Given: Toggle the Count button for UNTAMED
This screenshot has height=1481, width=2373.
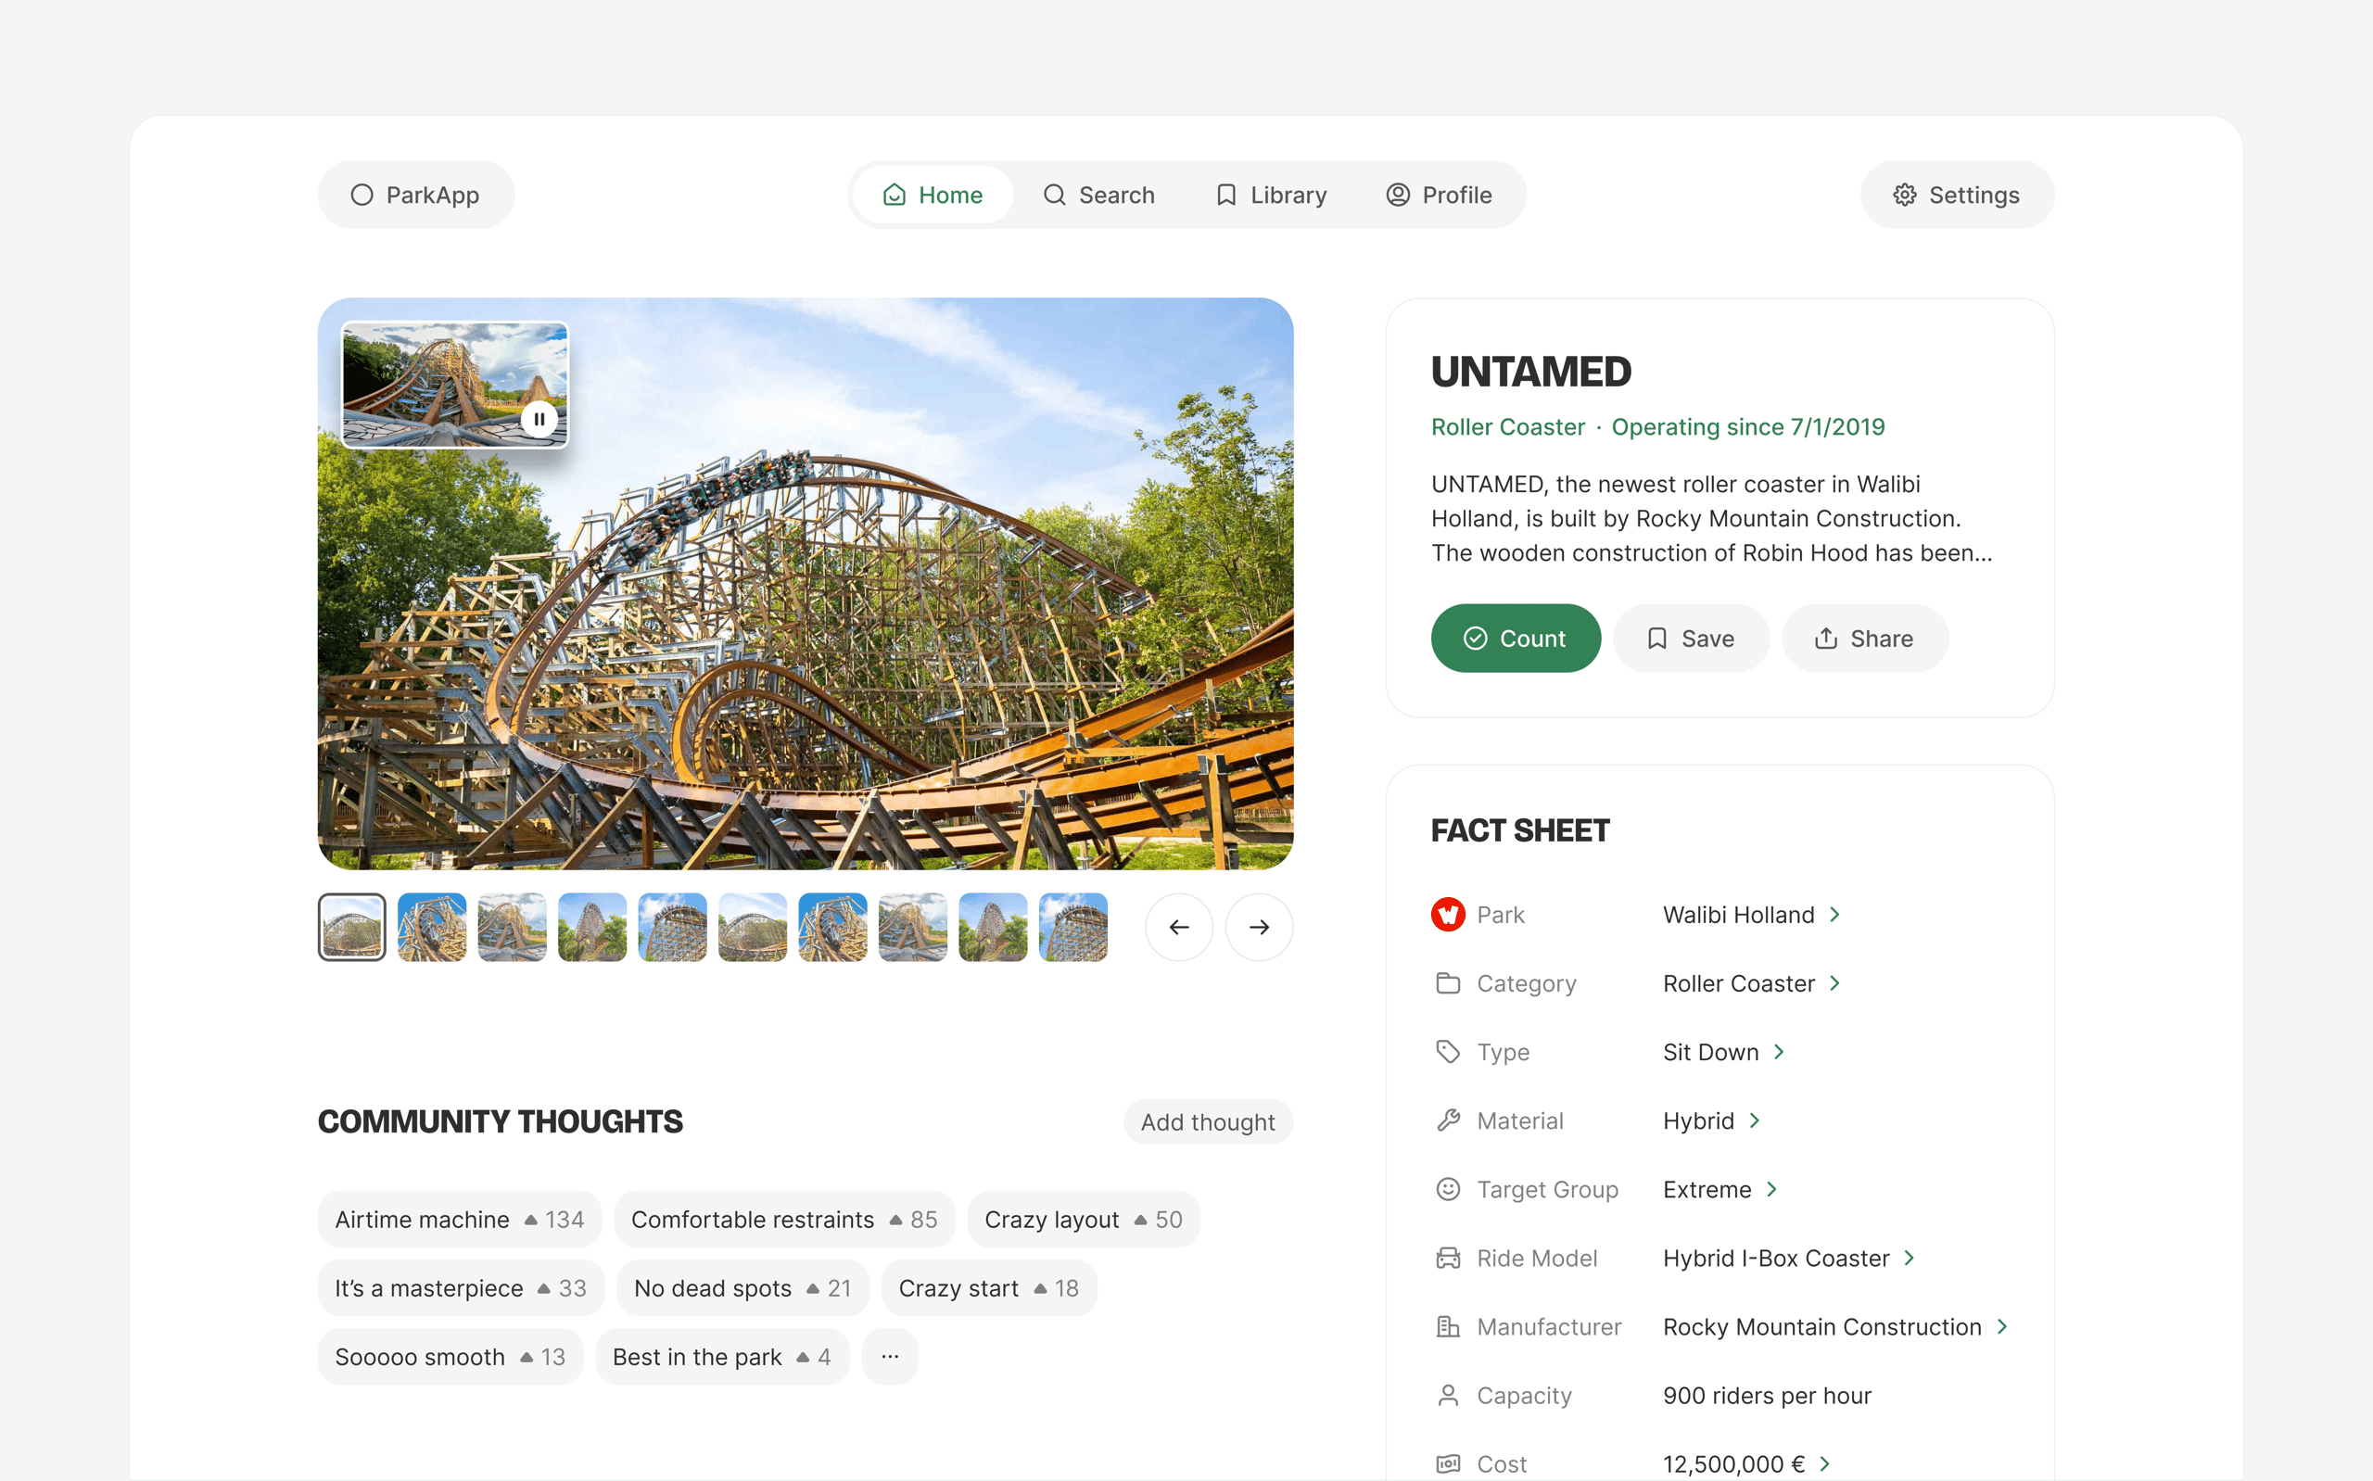Looking at the screenshot, I should click(x=1515, y=639).
